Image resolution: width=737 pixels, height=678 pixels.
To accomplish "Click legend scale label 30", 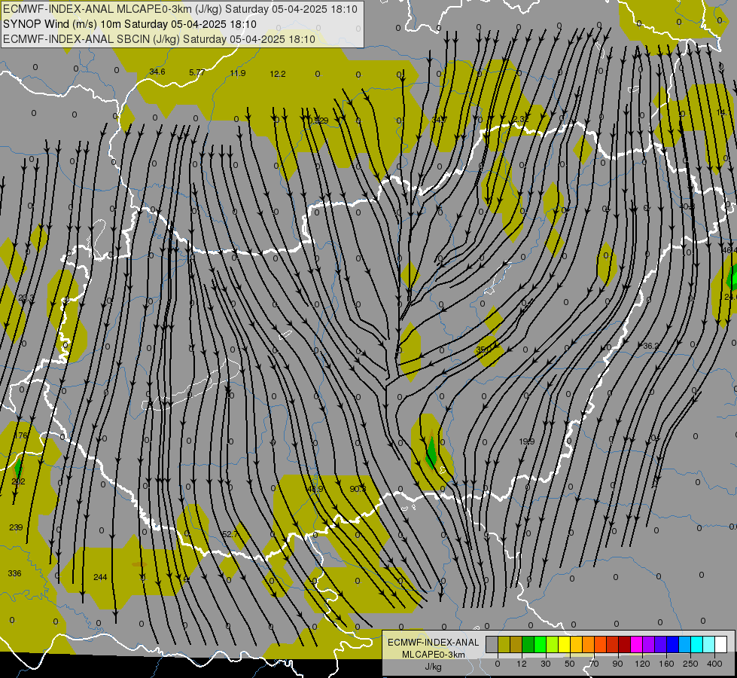I will click(546, 664).
